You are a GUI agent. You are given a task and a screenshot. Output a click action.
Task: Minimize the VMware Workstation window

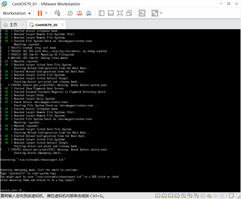[221, 4]
